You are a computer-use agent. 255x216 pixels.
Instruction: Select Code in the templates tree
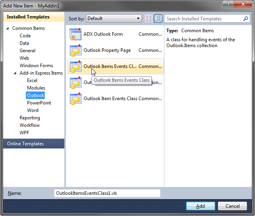click(25, 36)
